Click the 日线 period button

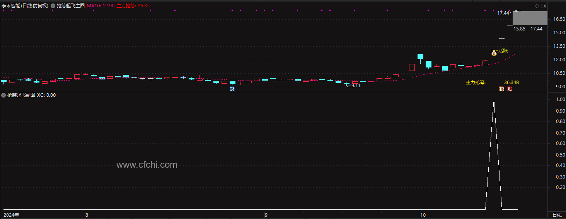point(557,215)
